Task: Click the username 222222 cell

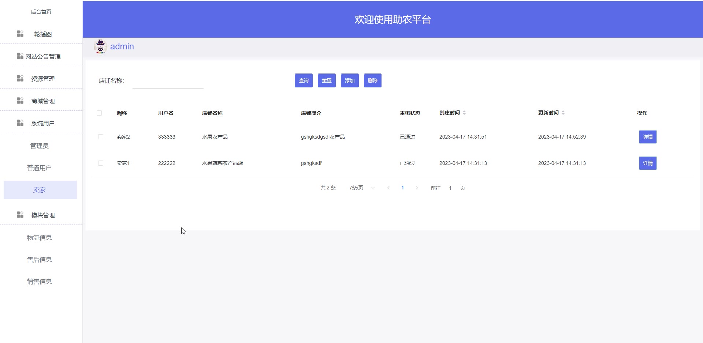Action: (167, 163)
